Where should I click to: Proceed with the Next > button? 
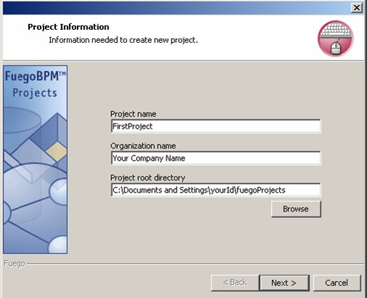click(284, 283)
